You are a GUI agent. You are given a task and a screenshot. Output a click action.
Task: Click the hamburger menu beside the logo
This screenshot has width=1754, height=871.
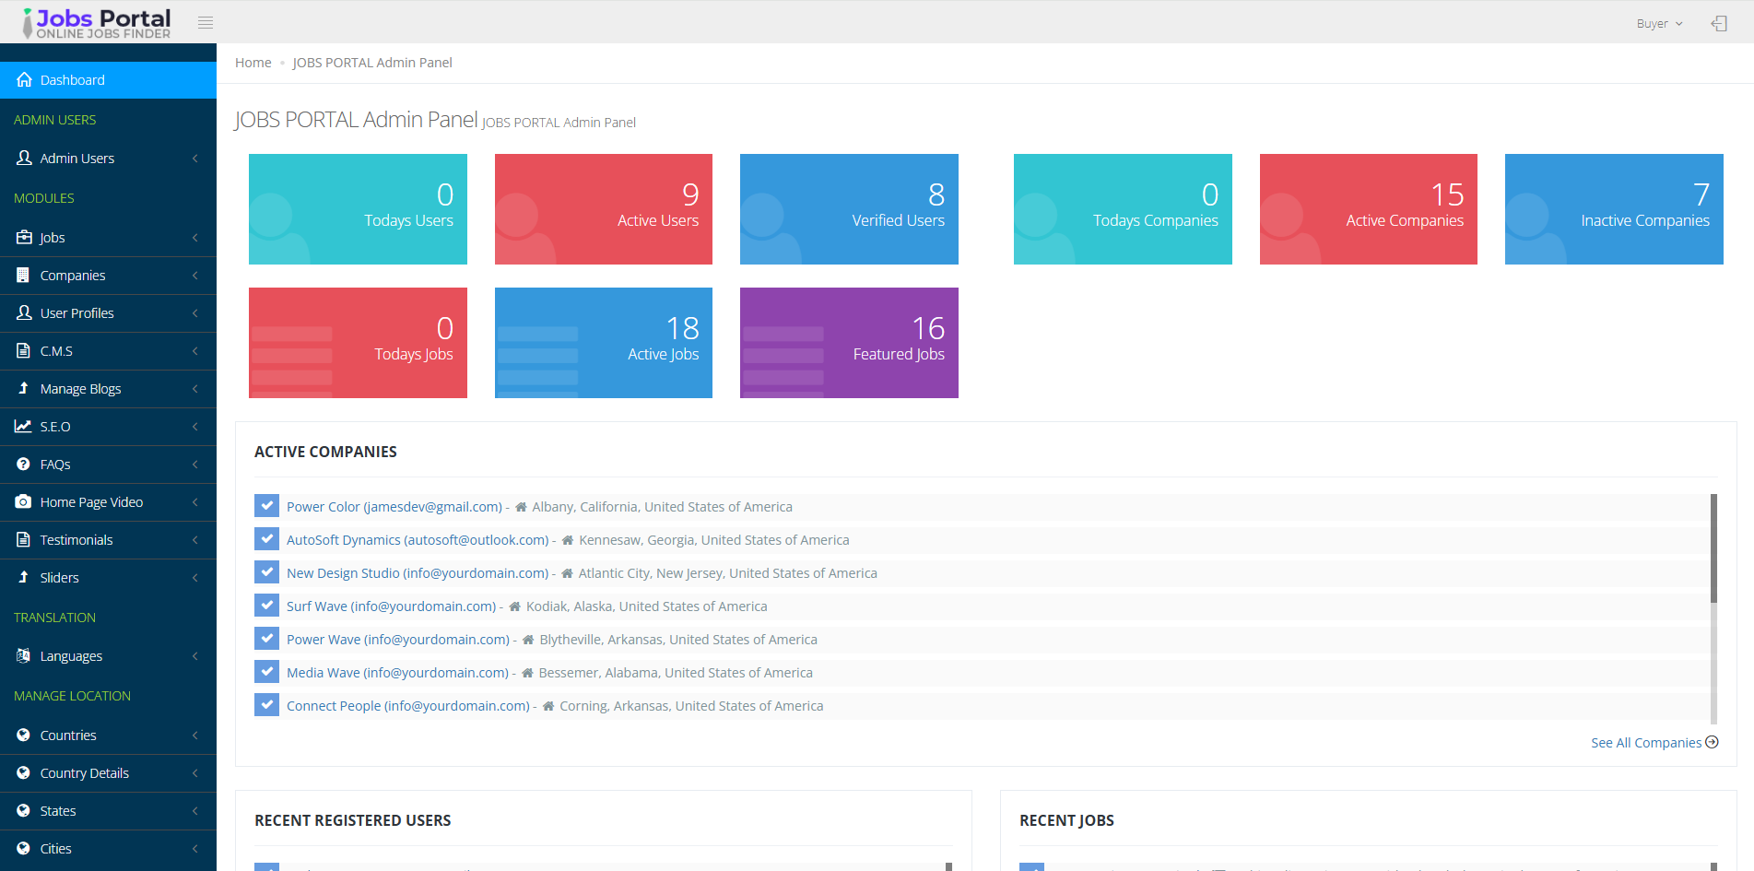pyautogui.click(x=205, y=21)
